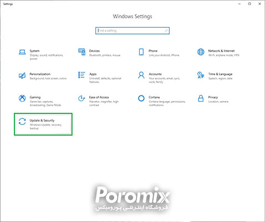Image resolution: width=265 pixels, height=222 pixels.
Task: Open the Apps label
Action: tap(93, 74)
